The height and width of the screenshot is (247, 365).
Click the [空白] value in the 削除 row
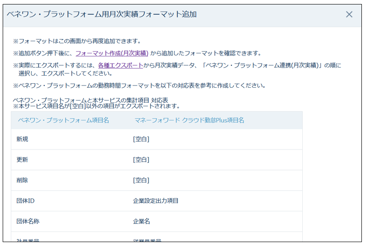pos(141,180)
